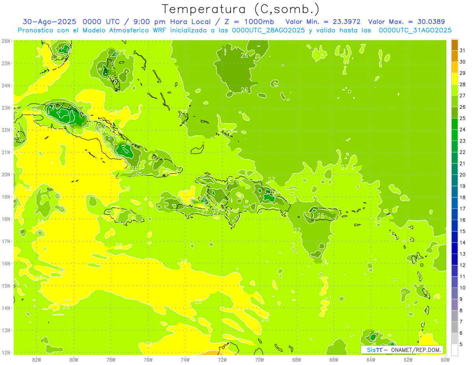Click the '26N' latitude axis label
This screenshot has width=473, height=365.
pos(6,41)
